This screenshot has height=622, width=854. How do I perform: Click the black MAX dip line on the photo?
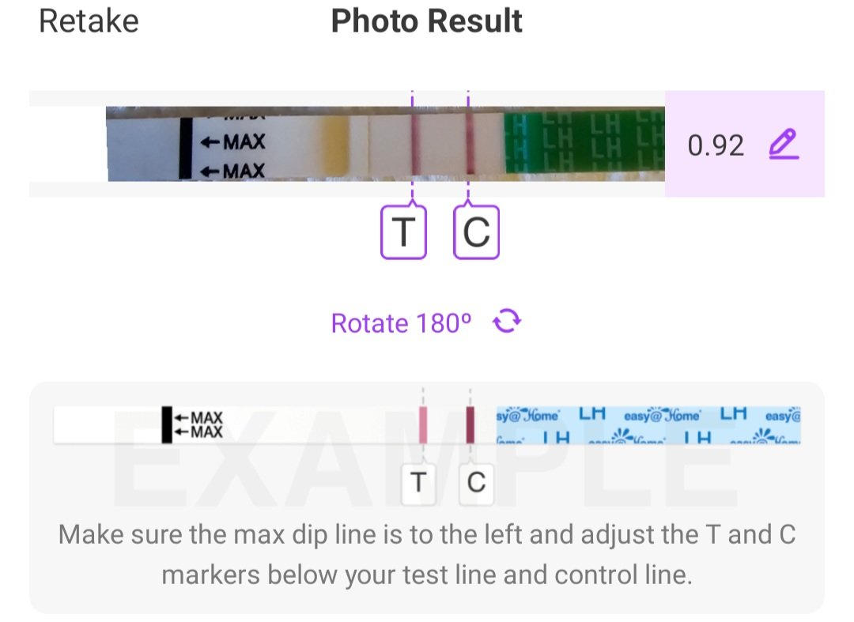[185, 148]
